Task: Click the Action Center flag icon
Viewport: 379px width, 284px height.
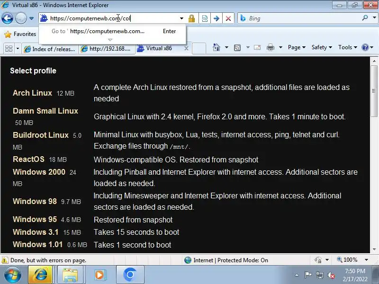Action: [308, 275]
